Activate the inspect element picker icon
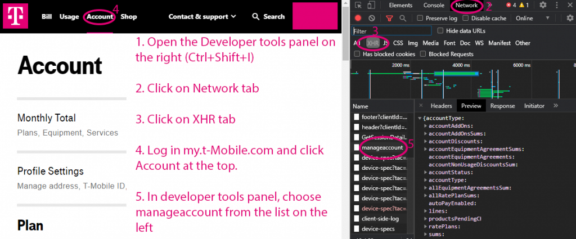This screenshot has height=239, width=576. [x=358, y=5]
